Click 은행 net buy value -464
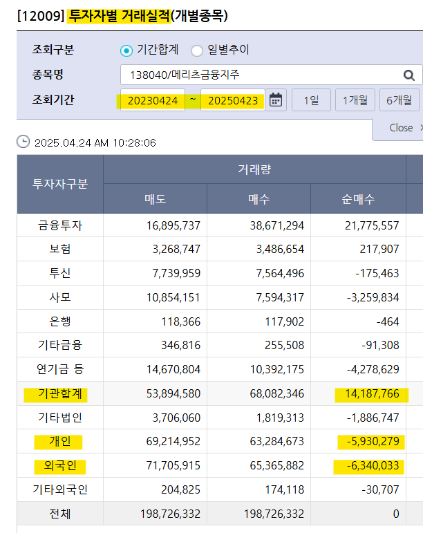Screen dimensions: 423x533 (388, 321)
